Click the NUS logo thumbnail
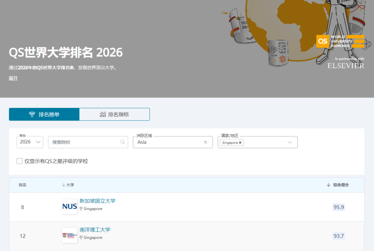The height and width of the screenshot is (251, 374). point(69,207)
